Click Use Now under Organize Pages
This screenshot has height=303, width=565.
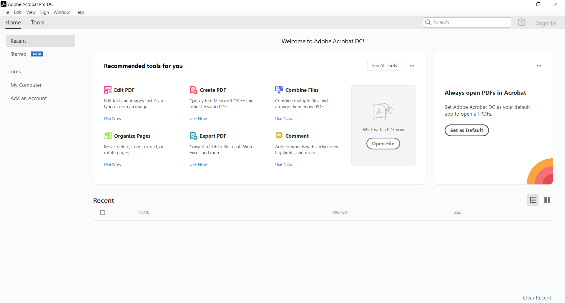(112, 164)
